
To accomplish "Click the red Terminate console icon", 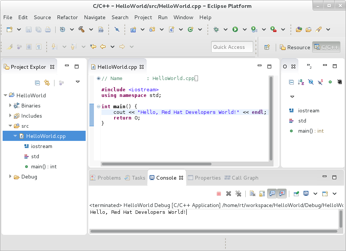I will coord(219,194).
